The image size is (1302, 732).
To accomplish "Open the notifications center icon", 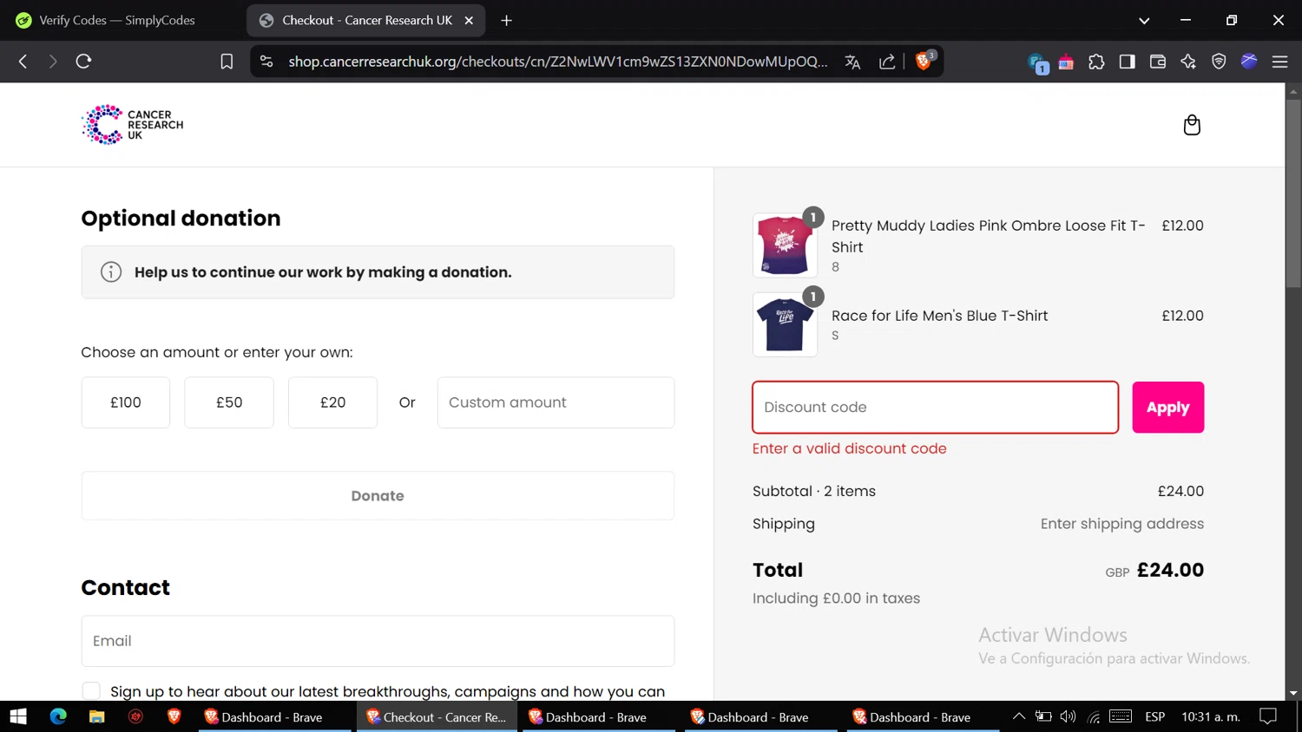I will 1268,716.
